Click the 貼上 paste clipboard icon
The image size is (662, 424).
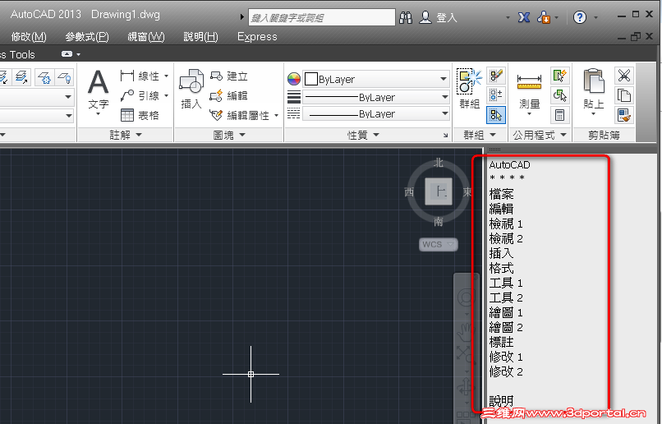pyautogui.click(x=594, y=81)
